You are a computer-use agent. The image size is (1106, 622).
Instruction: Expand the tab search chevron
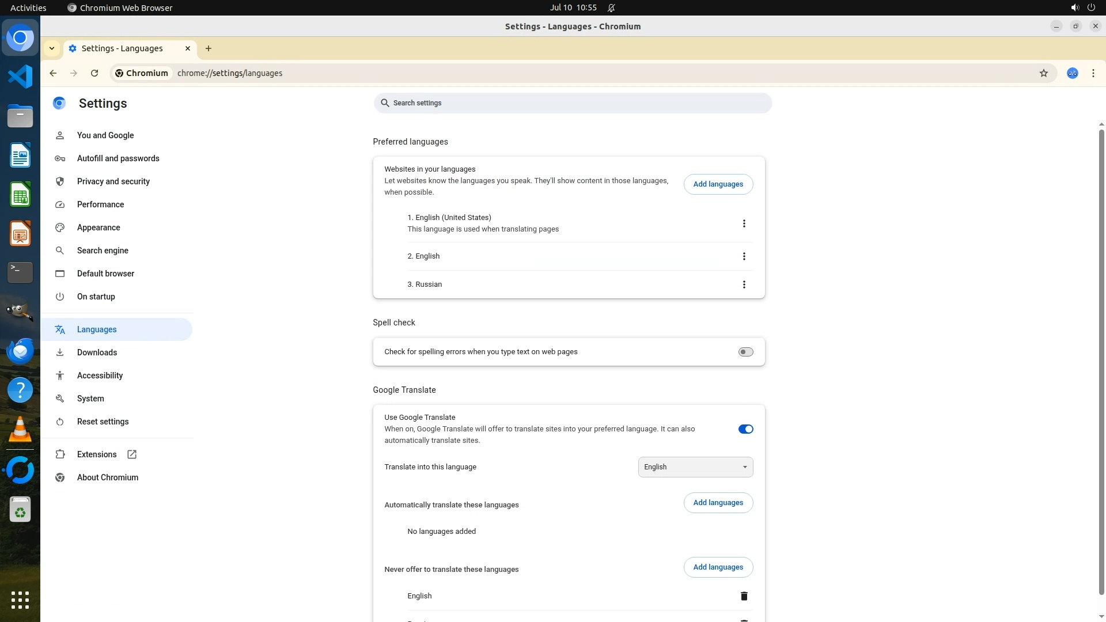tap(52, 48)
